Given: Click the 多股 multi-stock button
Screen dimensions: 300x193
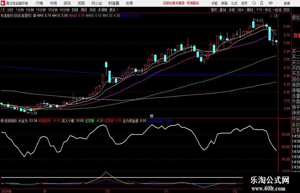Looking at the screenshot, I should coord(232,10).
